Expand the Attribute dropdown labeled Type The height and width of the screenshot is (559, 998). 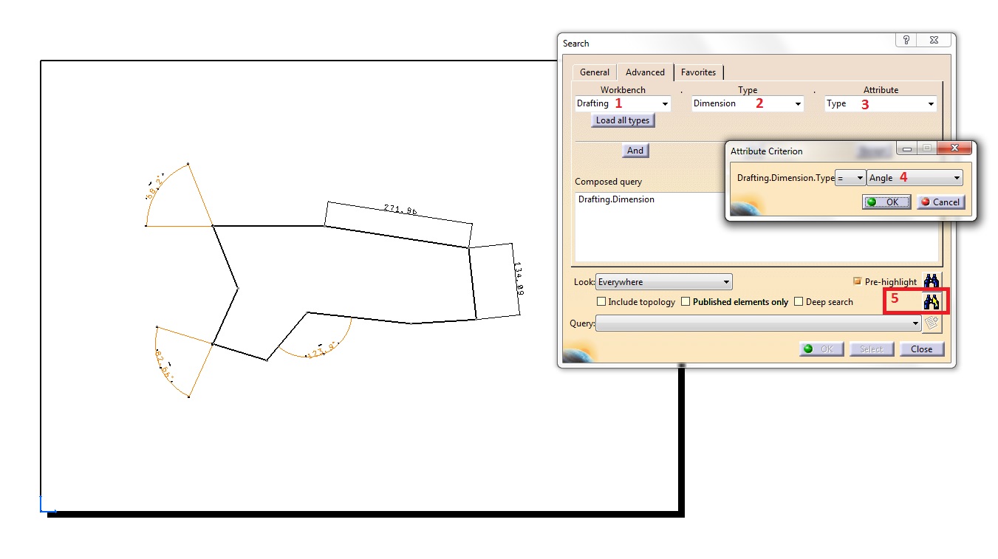click(929, 103)
